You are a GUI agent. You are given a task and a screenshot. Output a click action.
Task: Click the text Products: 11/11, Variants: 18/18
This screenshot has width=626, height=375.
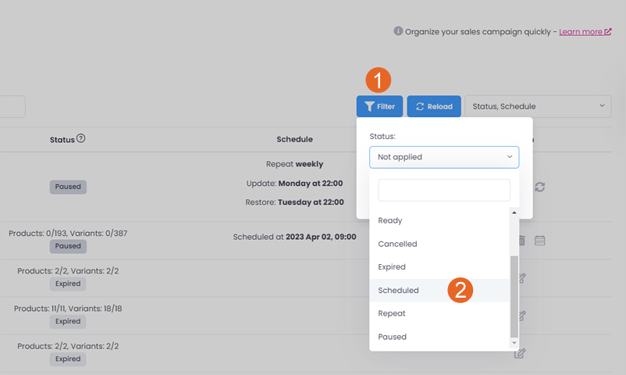tap(68, 309)
